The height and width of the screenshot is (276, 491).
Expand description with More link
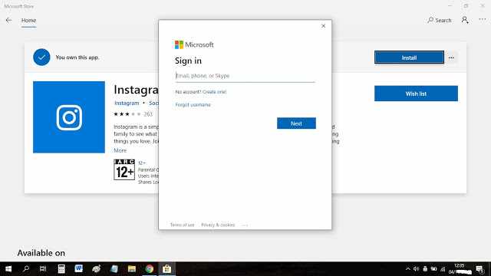coord(120,150)
